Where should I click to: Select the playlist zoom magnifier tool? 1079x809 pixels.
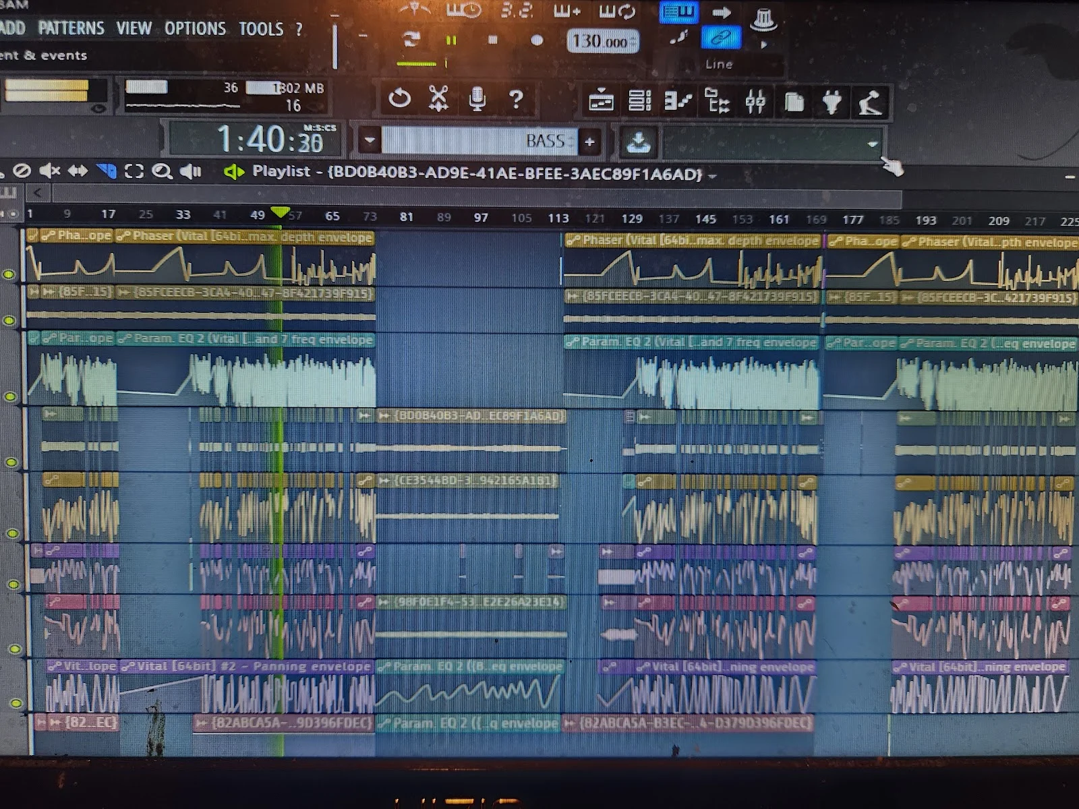(161, 172)
